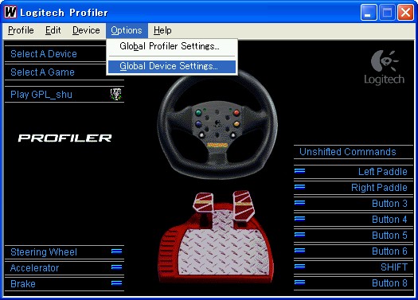The image size is (418, 300).
Task: Open the Device menu
Action: coord(86,30)
